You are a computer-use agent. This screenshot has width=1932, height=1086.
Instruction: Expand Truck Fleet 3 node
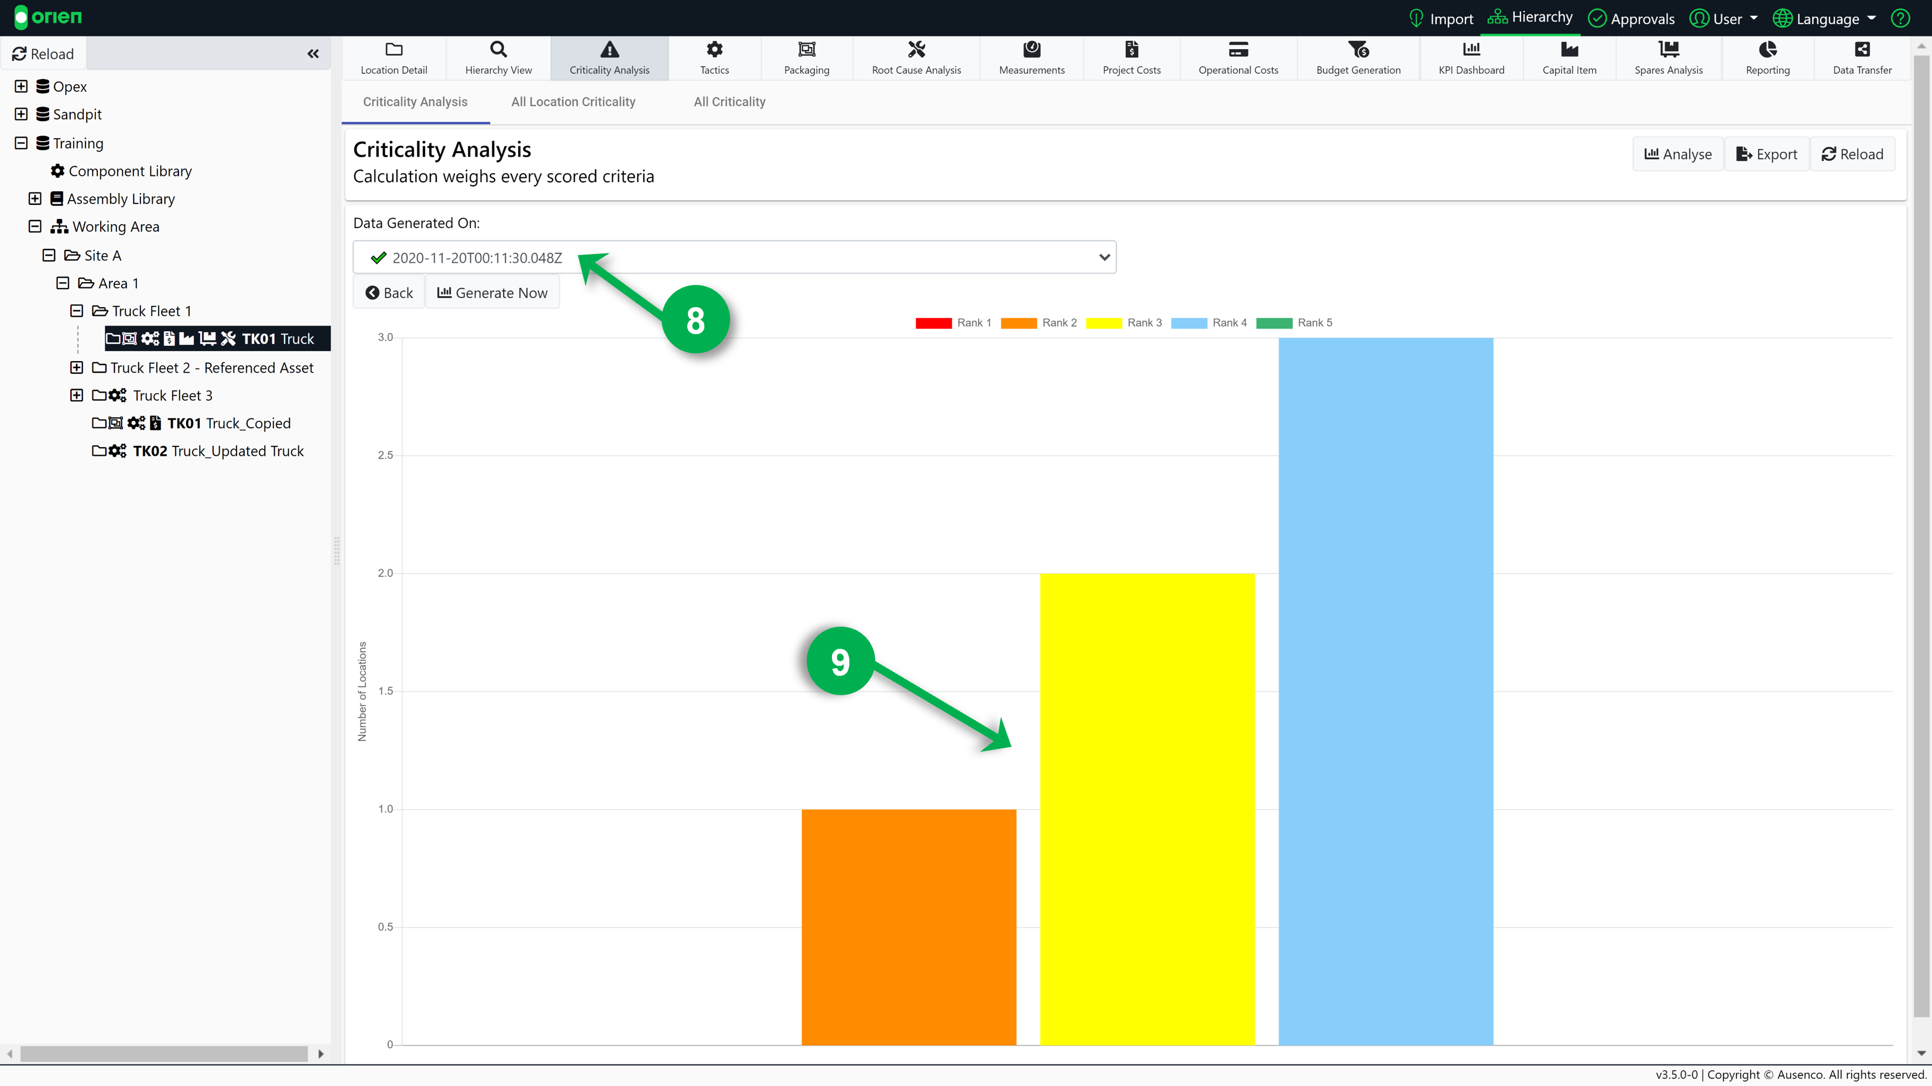pyautogui.click(x=77, y=395)
